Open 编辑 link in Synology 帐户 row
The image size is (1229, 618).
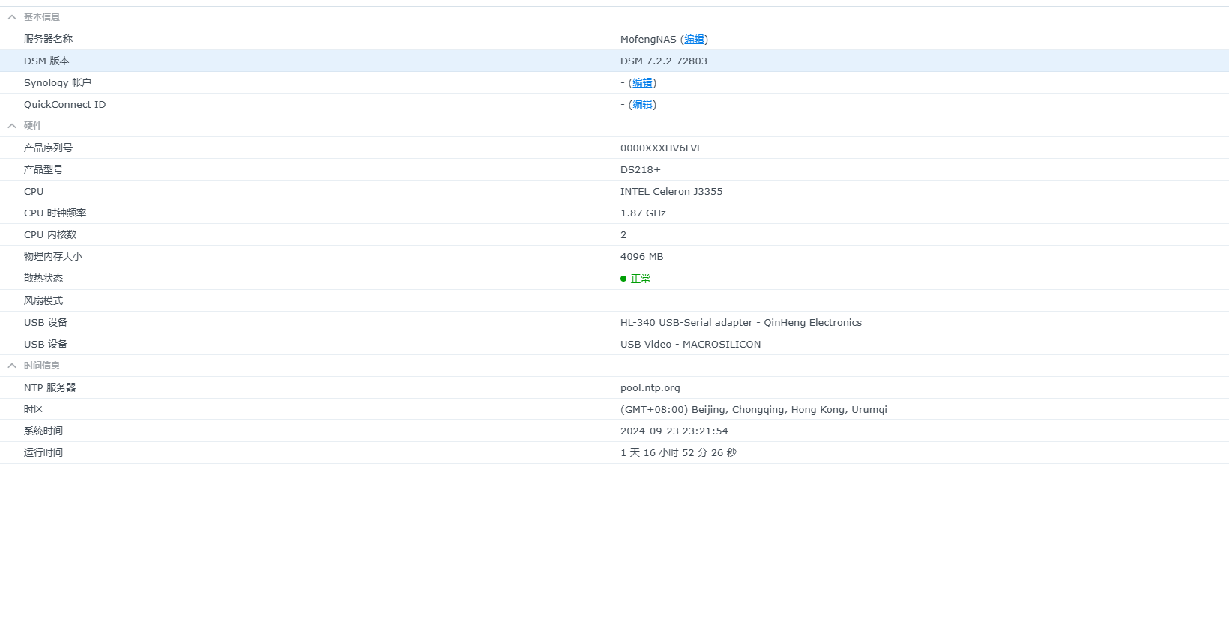tap(642, 83)
